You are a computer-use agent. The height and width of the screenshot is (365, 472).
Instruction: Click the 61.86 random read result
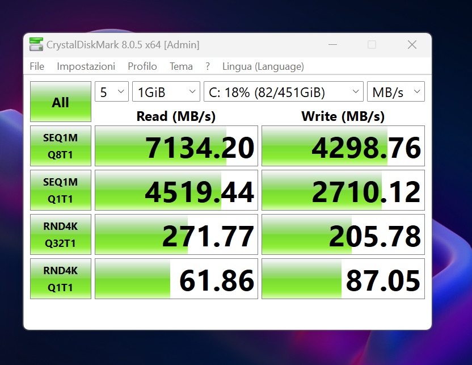pyautogui.click(x=176, y=279)
